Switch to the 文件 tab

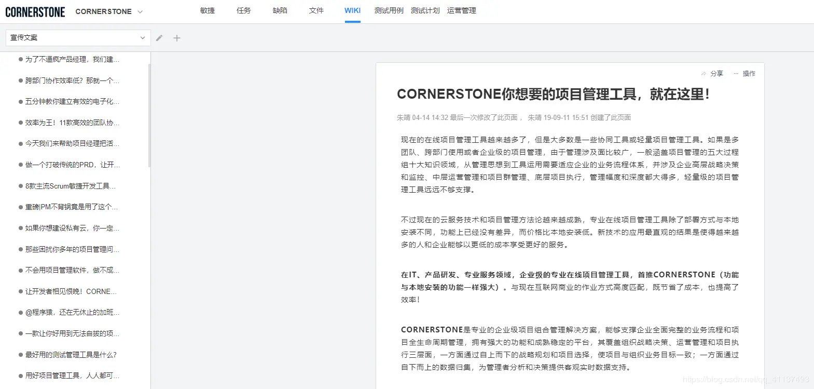(316, 10)
